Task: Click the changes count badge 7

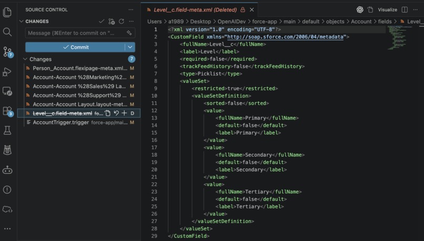Action: coord(132,59)
